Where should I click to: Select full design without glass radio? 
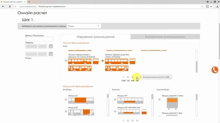(x=103, y=61)
